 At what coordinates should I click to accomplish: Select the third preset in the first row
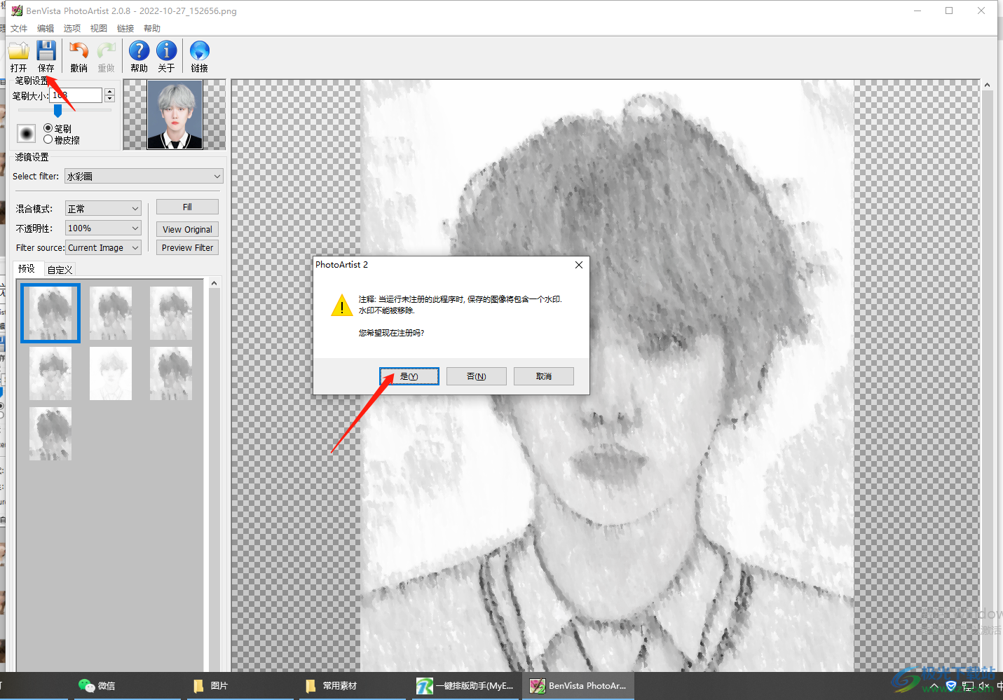tap(171, 313)
